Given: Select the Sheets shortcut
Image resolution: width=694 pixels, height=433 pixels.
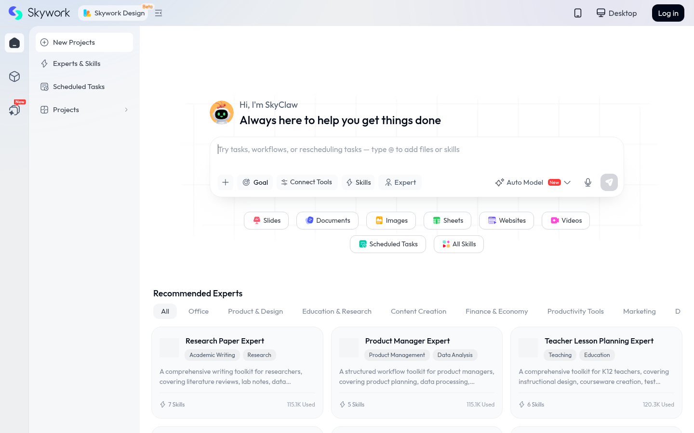Looking at the screenshot, I should tap(447, 220).
